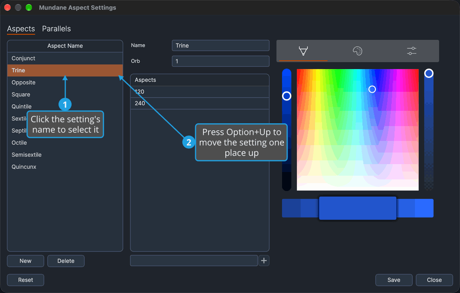The image size is (460, 293).
Task: Adjust the brightness slider handle
Action: coord(287,96)
